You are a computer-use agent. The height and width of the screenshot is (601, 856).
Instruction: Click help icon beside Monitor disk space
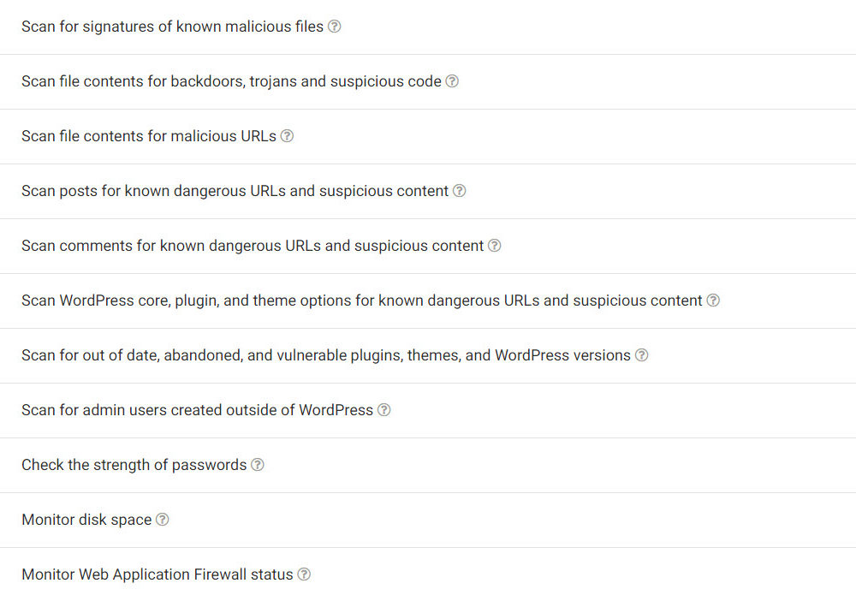click(163, 520)
